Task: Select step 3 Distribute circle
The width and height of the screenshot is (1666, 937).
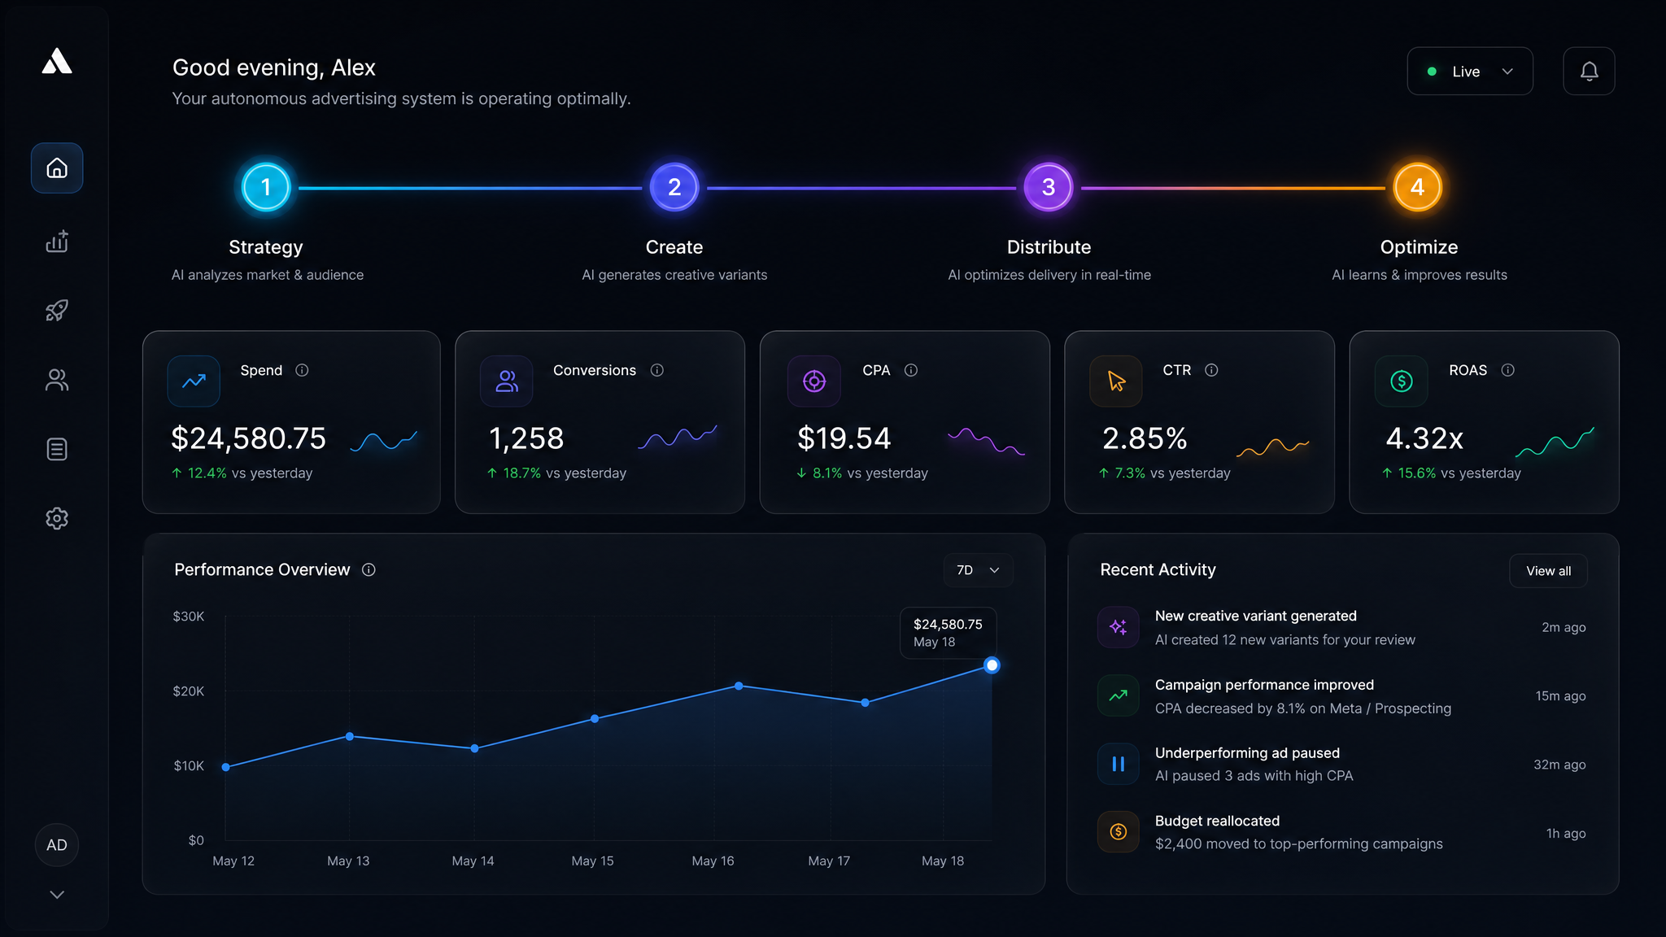Action: coord(1049,187)
